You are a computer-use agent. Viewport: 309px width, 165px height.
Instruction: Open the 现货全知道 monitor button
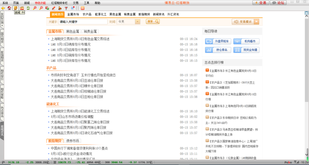coord(246,50)
